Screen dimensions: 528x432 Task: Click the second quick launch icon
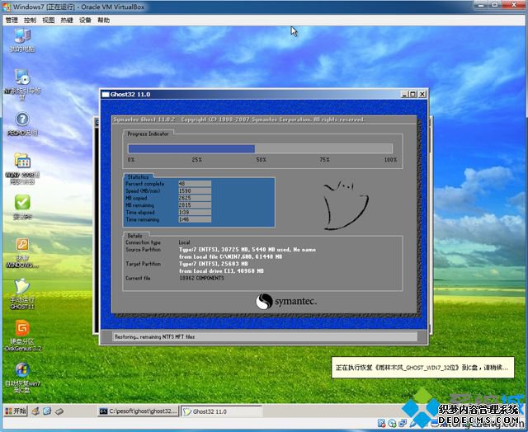click(x=47, y=411)
